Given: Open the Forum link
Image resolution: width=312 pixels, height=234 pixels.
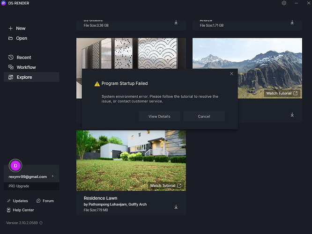Looking at the screenshot, I should click(45, 201).
